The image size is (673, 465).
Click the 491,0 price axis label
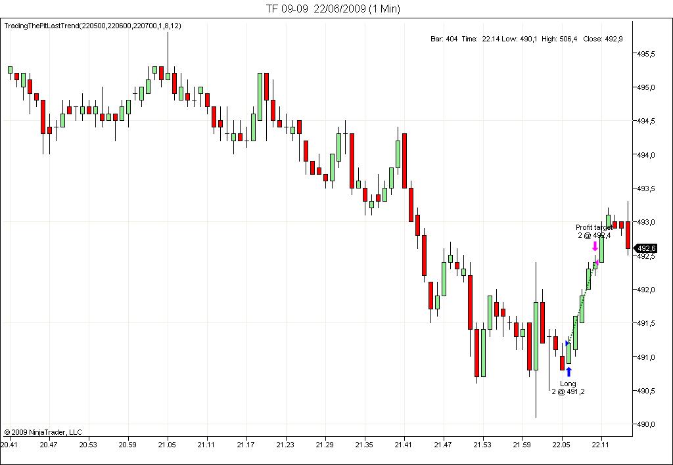click(x=647, y=357)
